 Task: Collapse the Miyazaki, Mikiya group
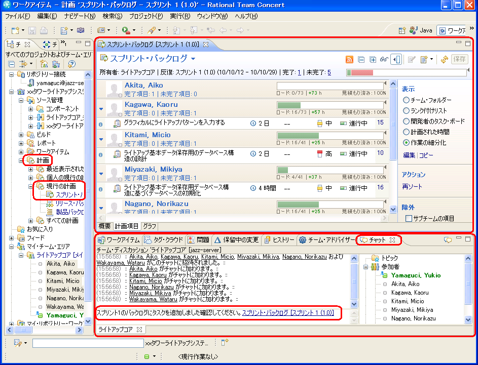[101, 174]
